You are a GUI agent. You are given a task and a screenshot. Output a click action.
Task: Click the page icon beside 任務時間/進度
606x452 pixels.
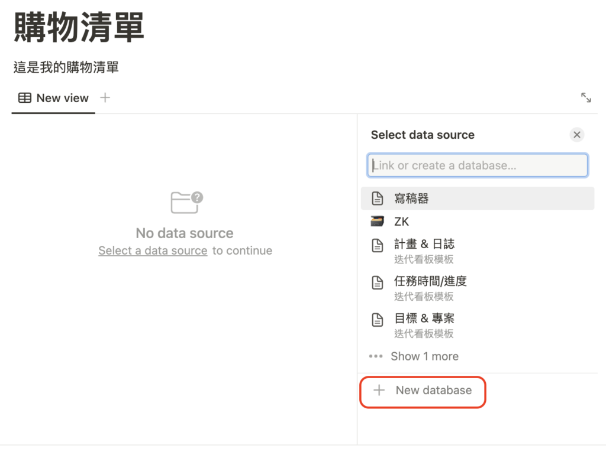point(378,282)
